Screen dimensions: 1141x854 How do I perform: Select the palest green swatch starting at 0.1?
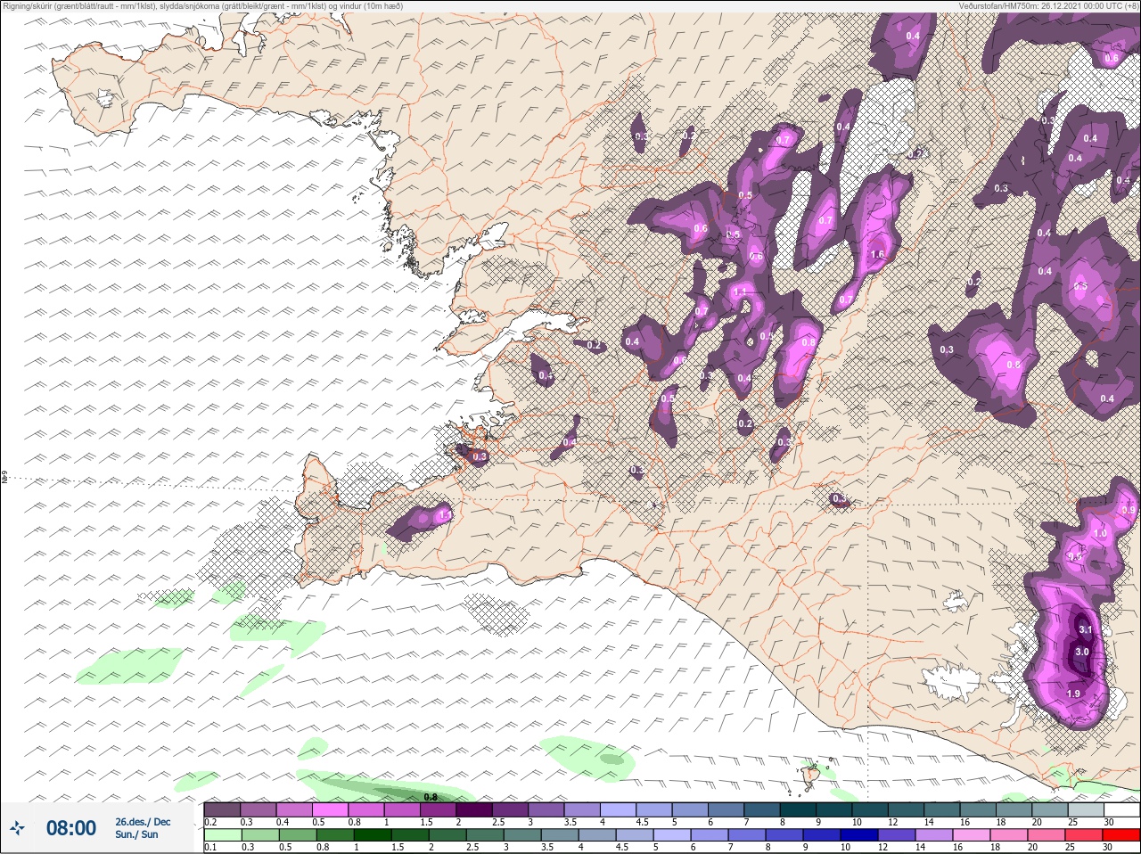click(222, 835)
